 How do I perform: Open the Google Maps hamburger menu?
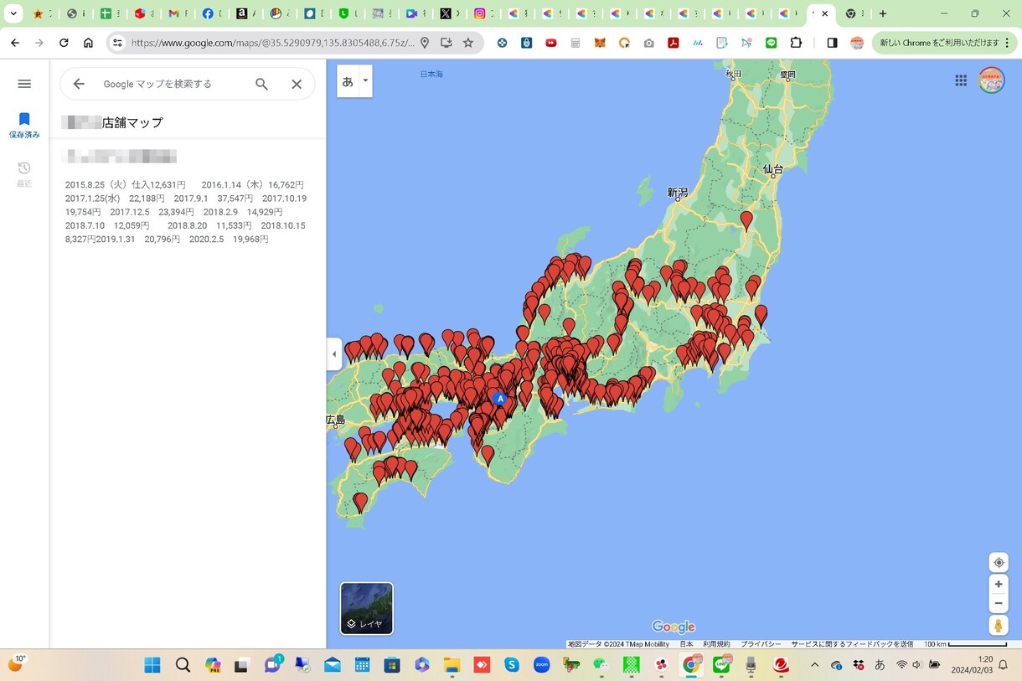[x=24, y=84]
